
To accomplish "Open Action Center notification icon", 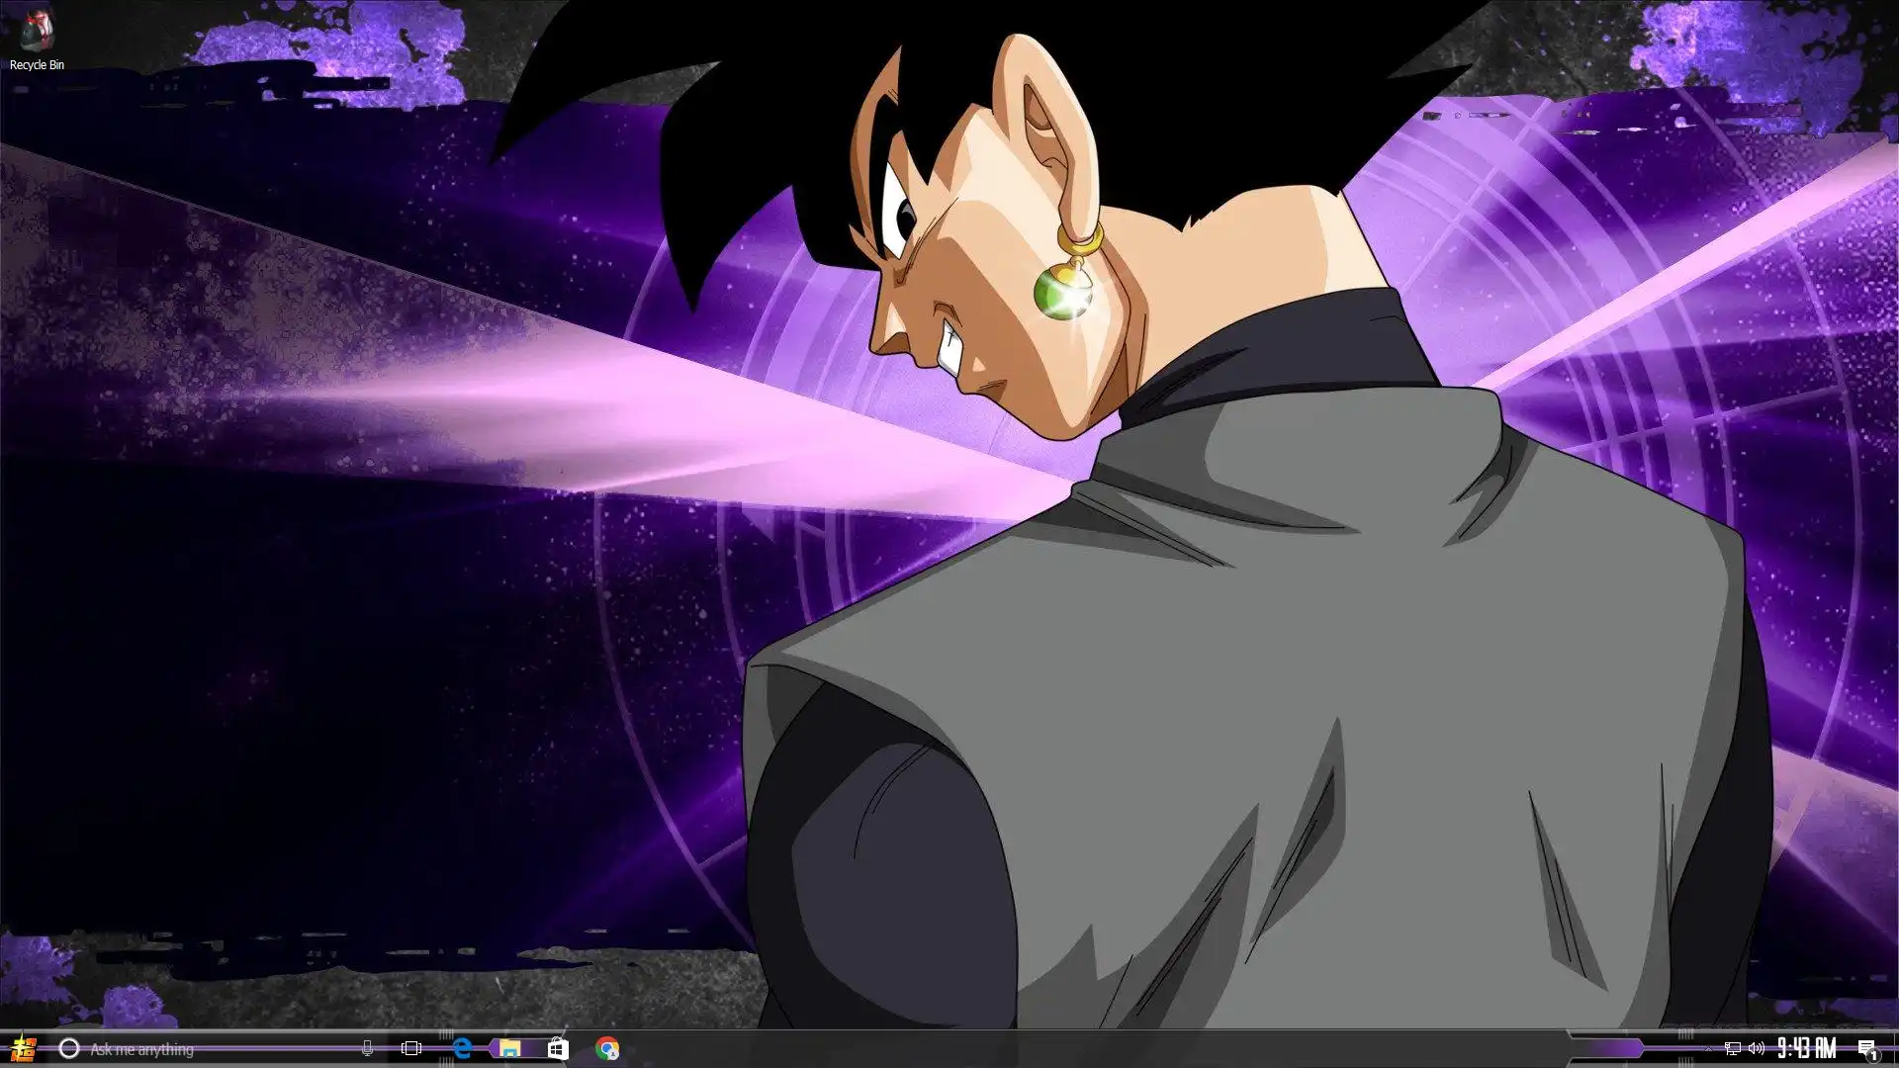I will pos(1866,1048).
